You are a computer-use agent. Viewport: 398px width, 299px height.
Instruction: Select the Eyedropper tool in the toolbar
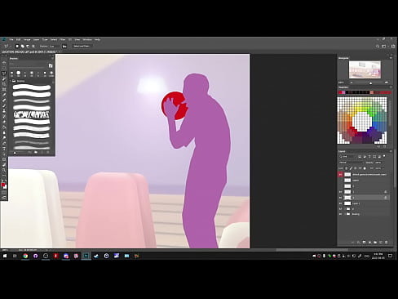coord(4,95)
